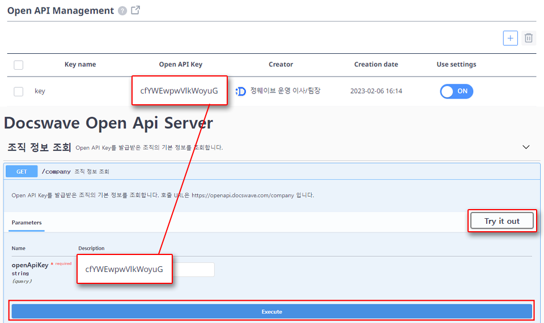Check the box for the key row
The height and width of the screenshot is (323, 544).
18,92
